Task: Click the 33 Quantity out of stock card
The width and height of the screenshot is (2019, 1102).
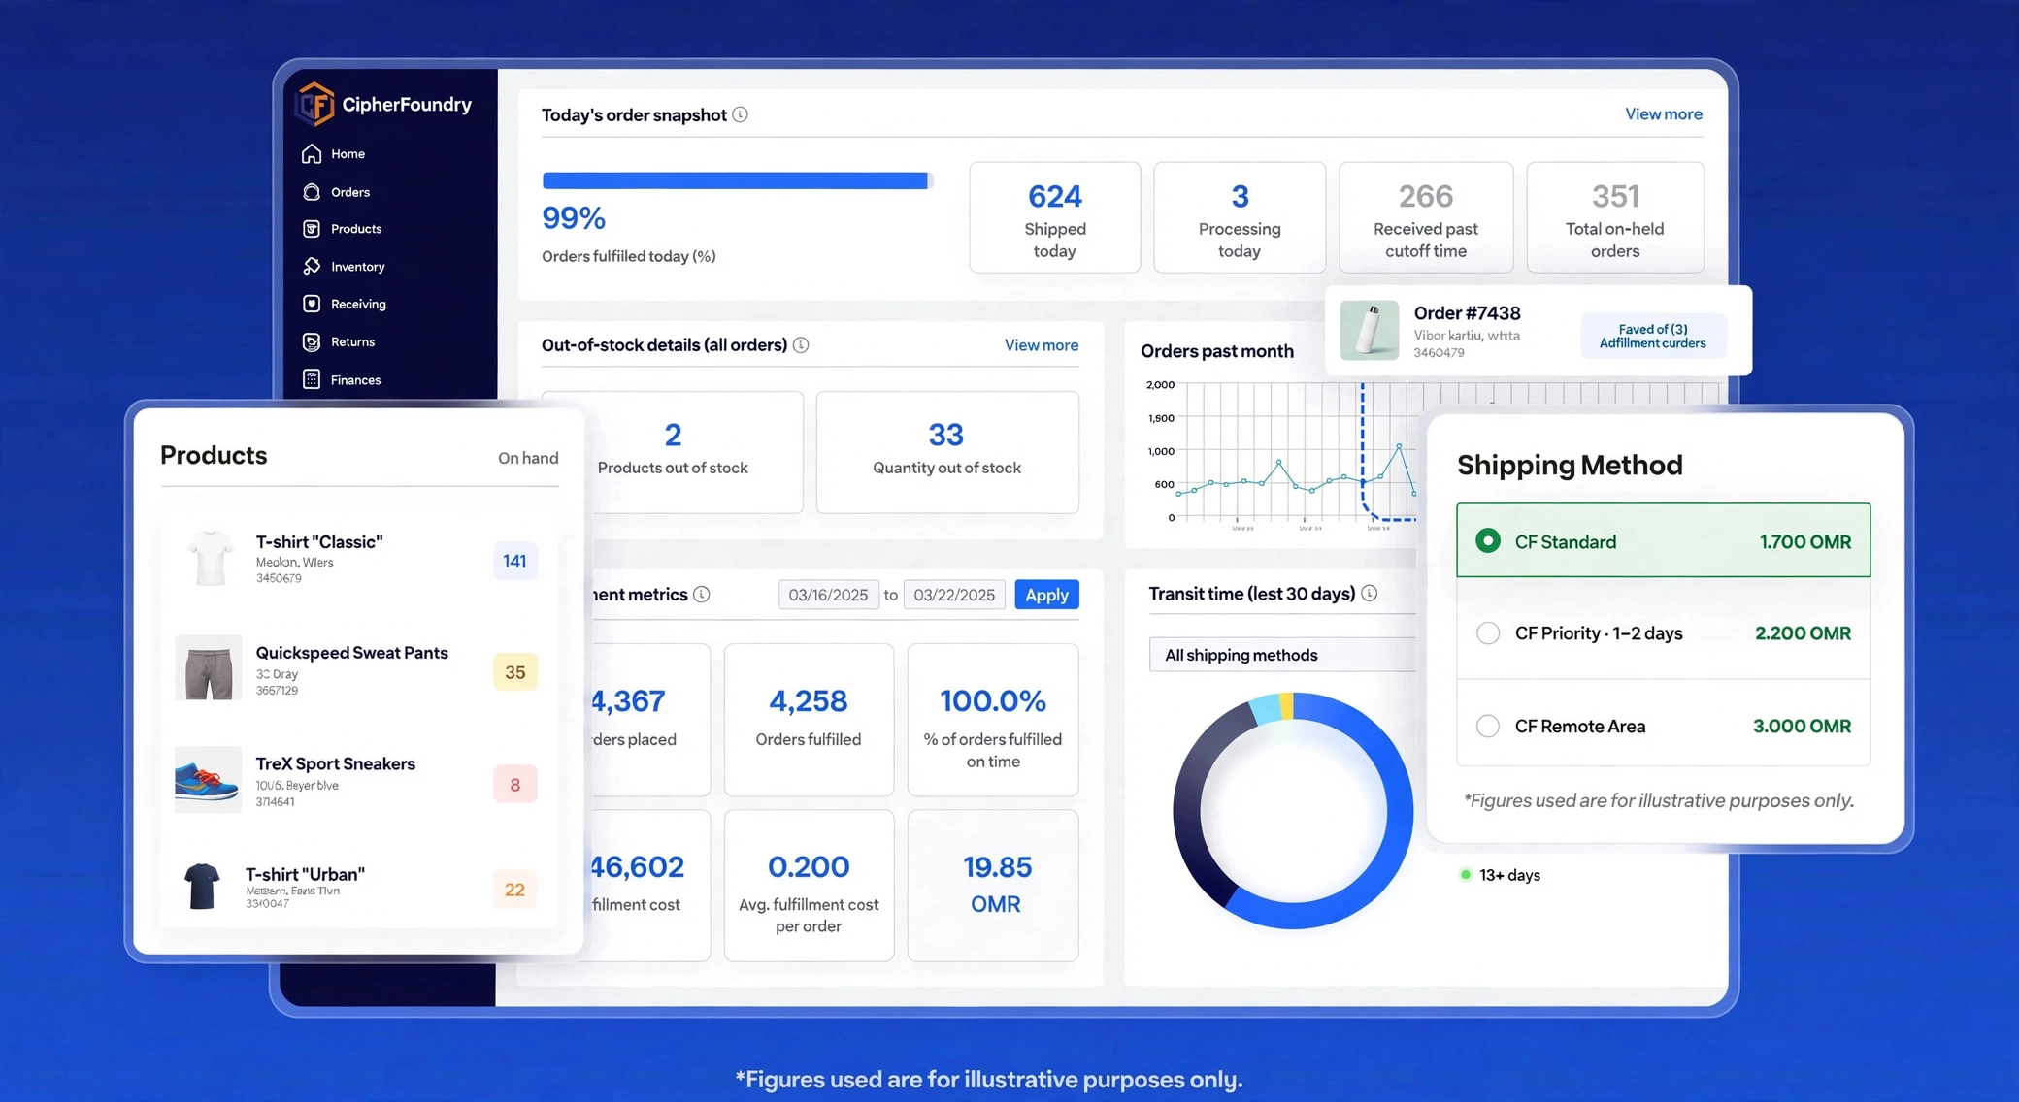Action: [x=947, y=452]
